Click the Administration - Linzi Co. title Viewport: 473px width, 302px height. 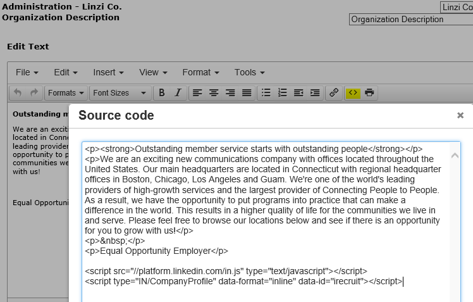[x=62, y=6]
